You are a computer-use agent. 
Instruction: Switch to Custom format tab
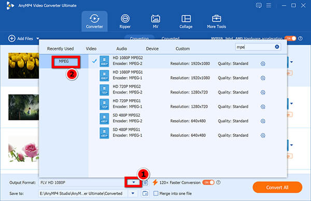coord(182,49)
